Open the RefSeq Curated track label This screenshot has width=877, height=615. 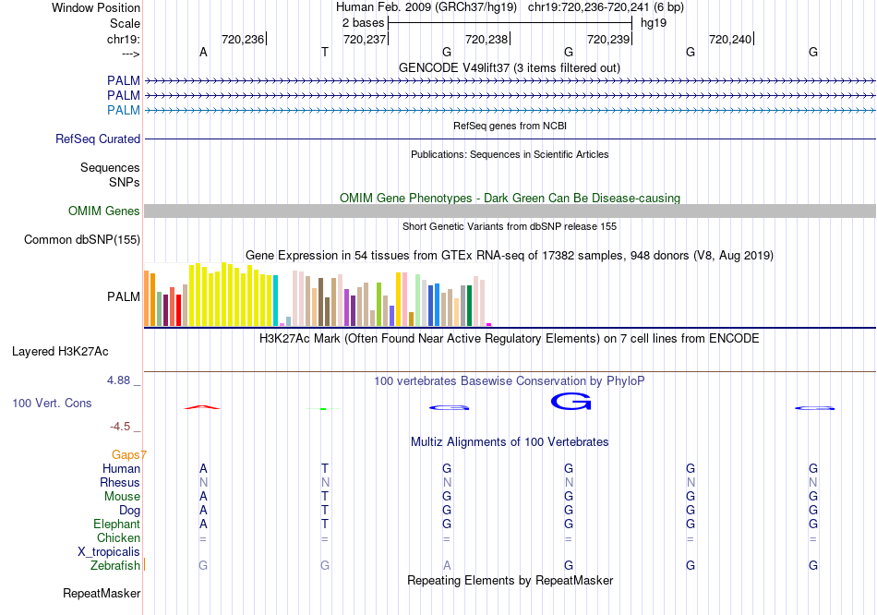point(98,139)
